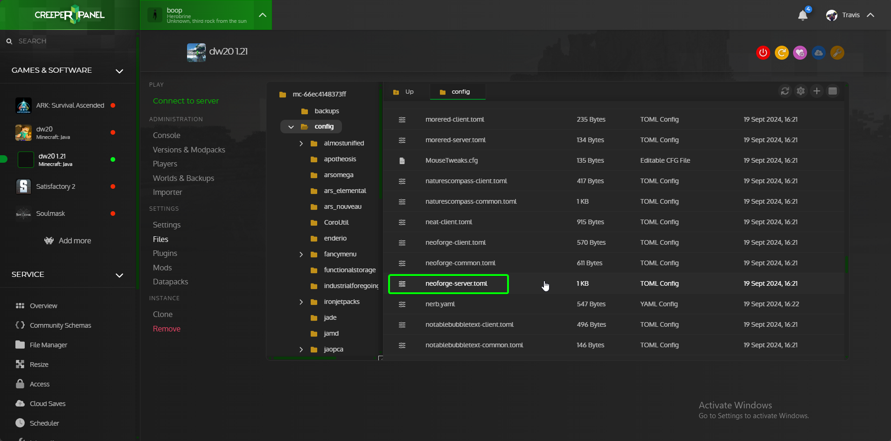Go Up one directory

404,92
